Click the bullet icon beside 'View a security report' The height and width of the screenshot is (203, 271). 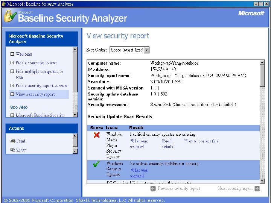pos(12,94)
